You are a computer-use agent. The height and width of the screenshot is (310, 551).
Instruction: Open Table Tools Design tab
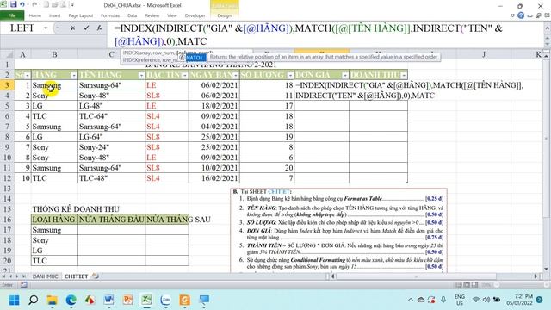pyautogui.click(x=224, y=15)
